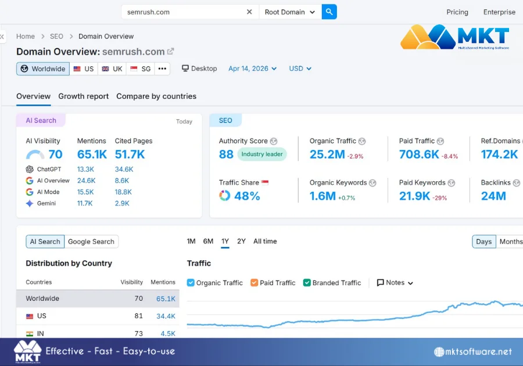Switch to the Months view toggle
The height and width of the screenshot is (366, 523).
[x=510, y=242]
